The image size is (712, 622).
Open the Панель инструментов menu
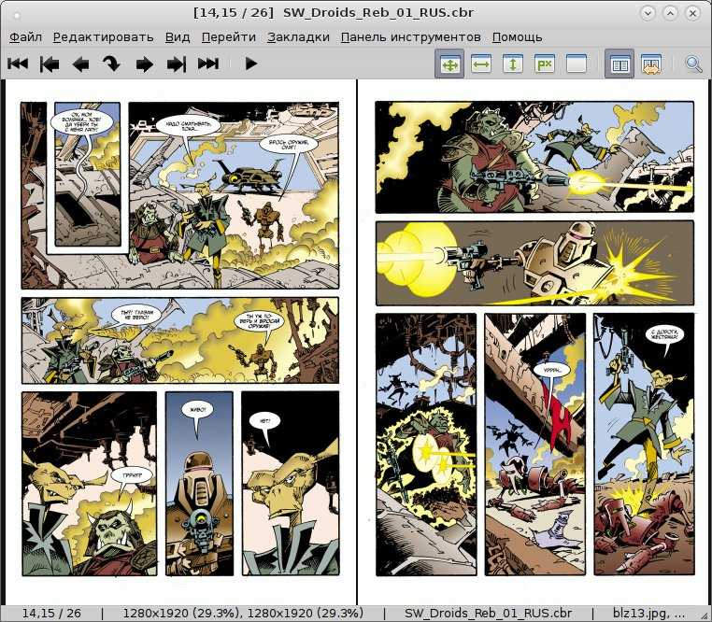click(411, 37)
